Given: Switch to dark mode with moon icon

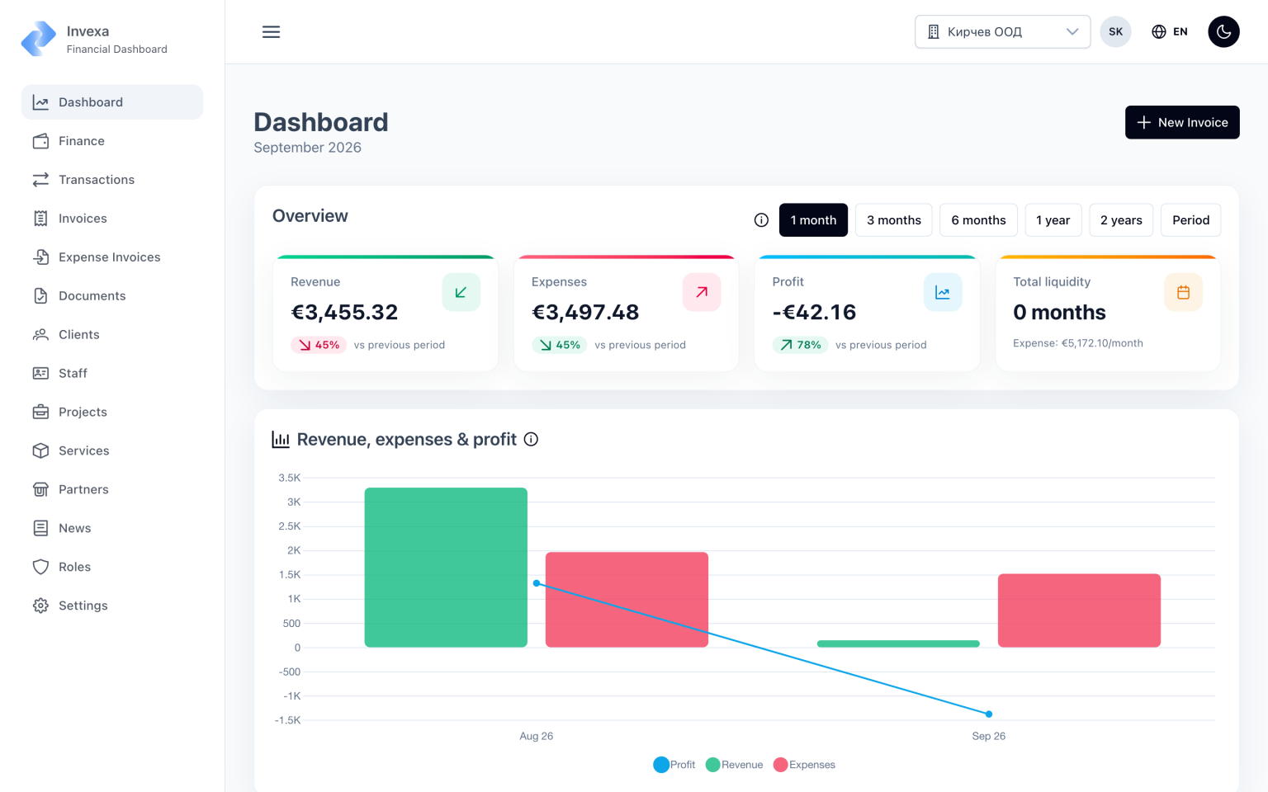Looking at the screenshot, I should coord(1223,32).
